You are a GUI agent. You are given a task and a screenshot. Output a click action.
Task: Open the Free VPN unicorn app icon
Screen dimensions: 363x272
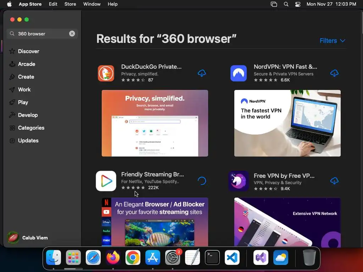pyautogui.click(x=239, y=181)
